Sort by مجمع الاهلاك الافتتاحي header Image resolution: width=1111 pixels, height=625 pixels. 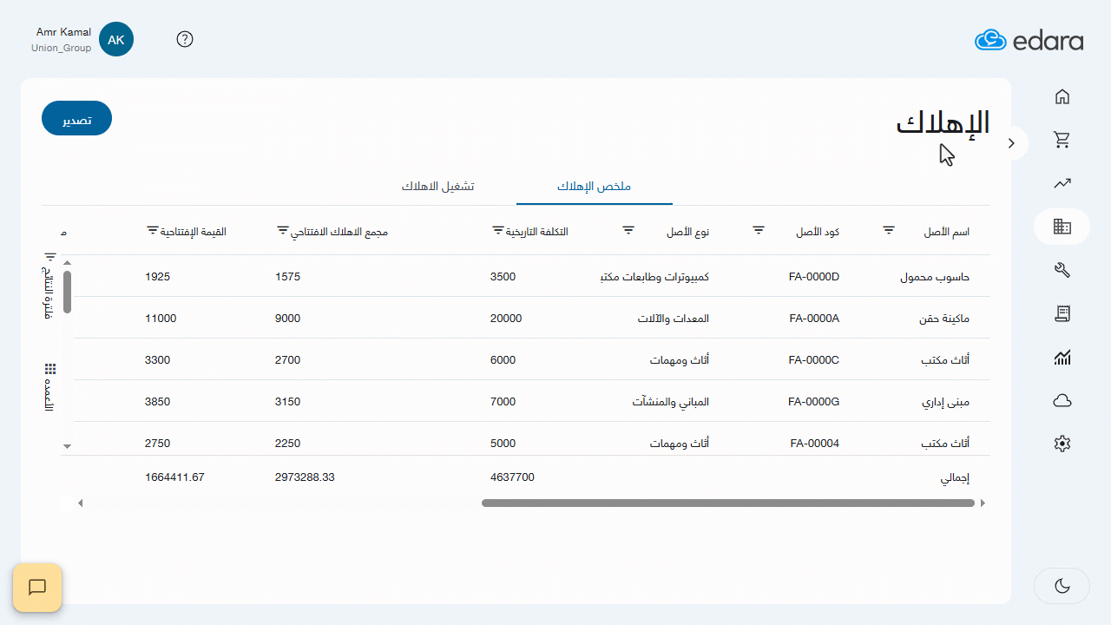tap(339, 232)
